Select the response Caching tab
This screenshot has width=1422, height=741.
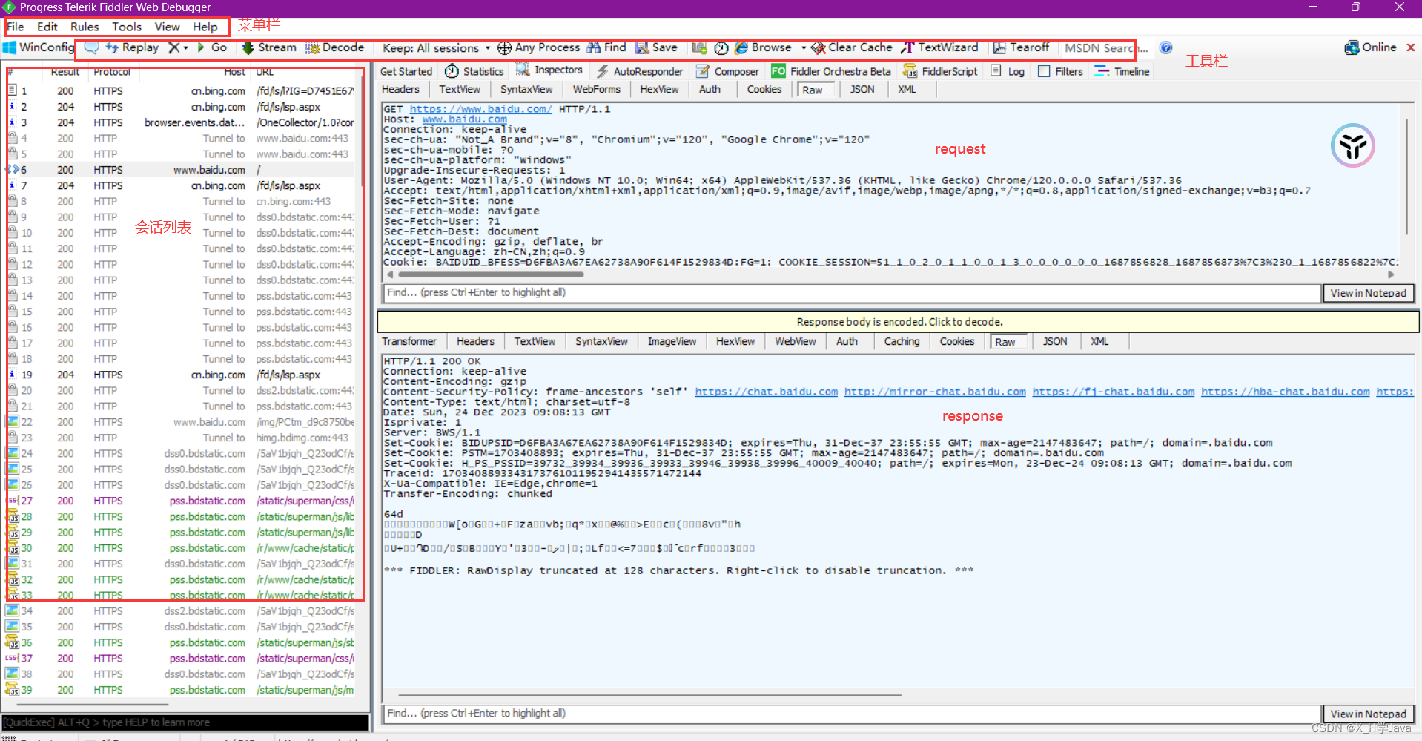(x=902, y=341)
